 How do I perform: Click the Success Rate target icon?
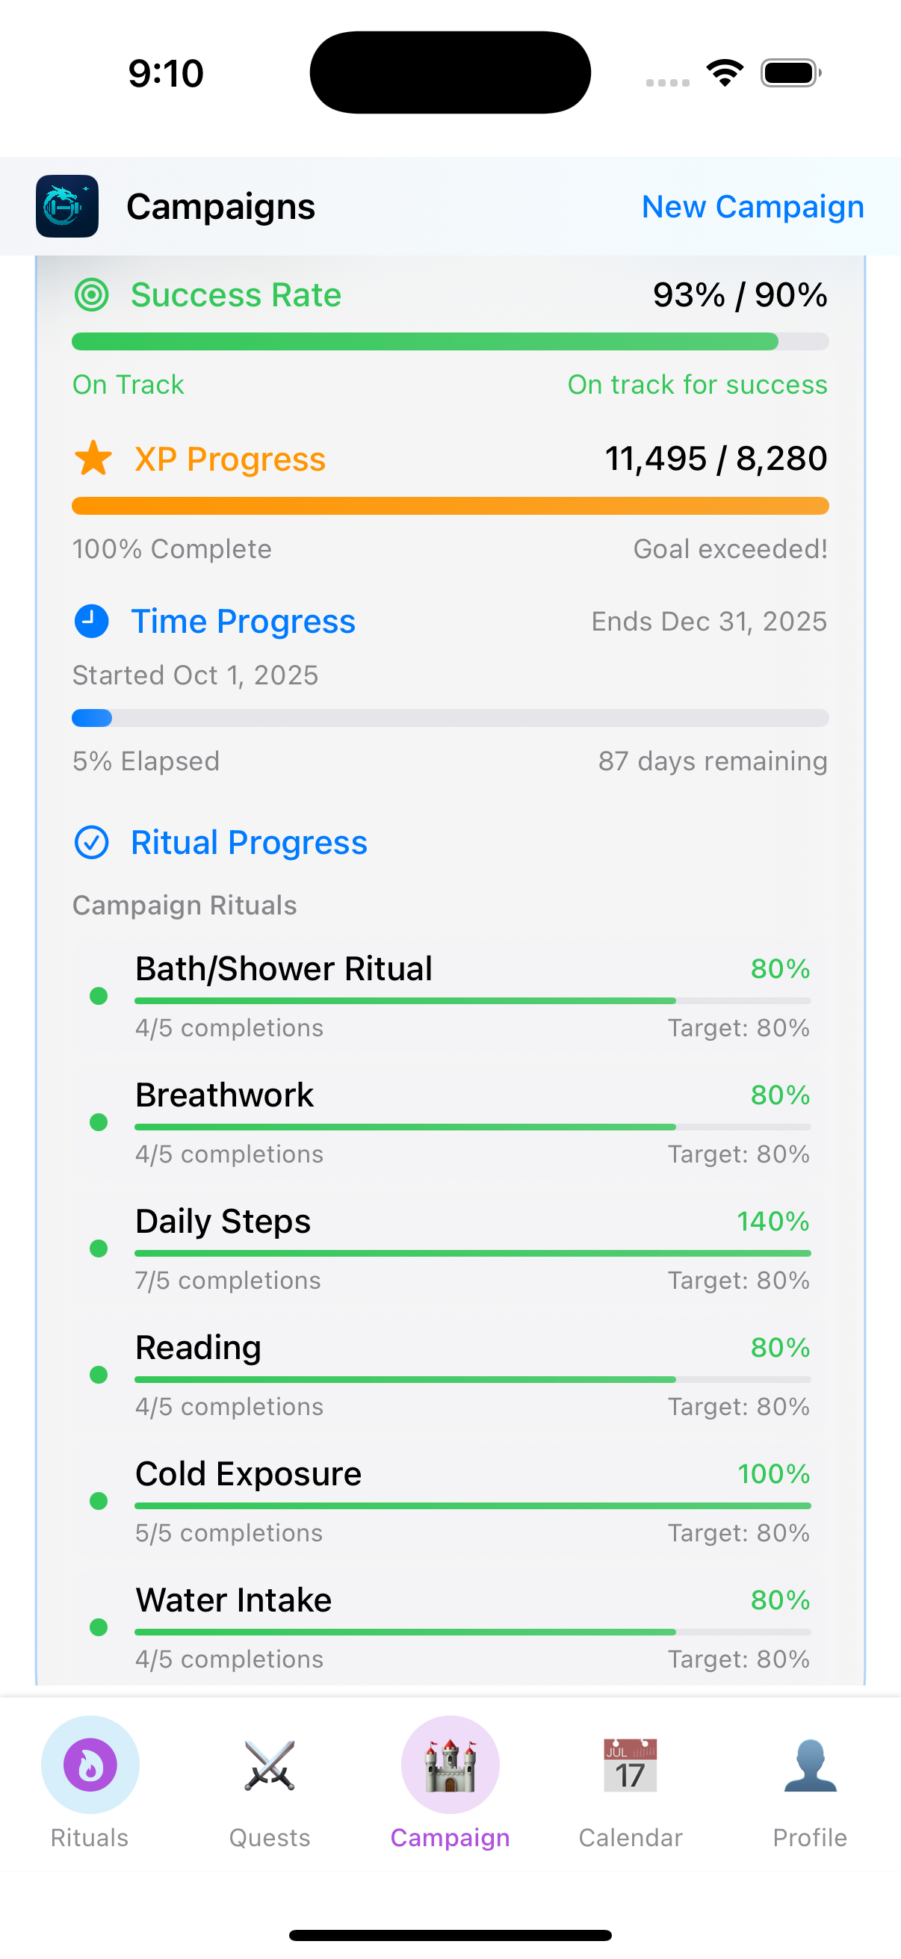coord(92,295)
